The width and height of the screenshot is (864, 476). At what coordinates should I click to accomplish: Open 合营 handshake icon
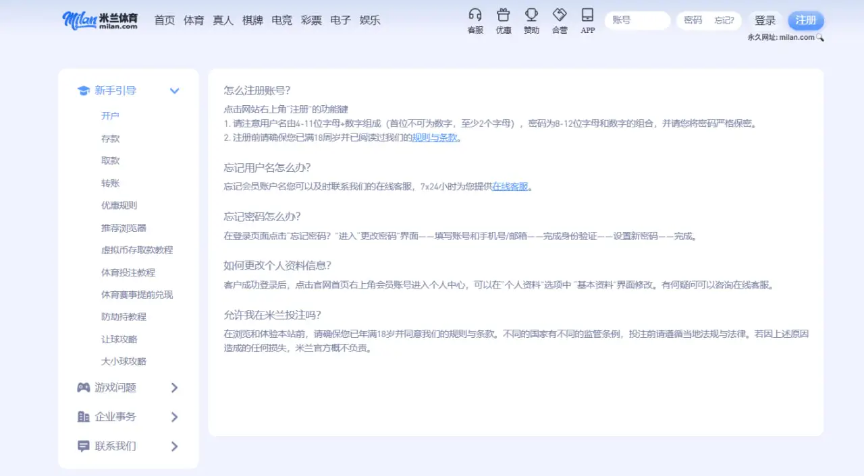[560, 15]
